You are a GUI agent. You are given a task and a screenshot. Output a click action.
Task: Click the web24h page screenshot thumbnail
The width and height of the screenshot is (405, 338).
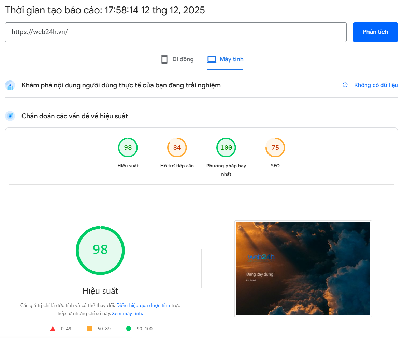pos(303,269)
